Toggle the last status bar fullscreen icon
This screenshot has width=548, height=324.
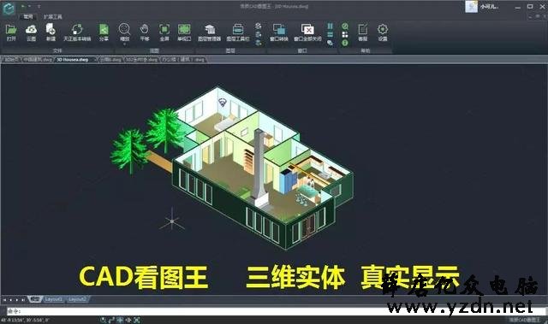click(x=137, y=320)
